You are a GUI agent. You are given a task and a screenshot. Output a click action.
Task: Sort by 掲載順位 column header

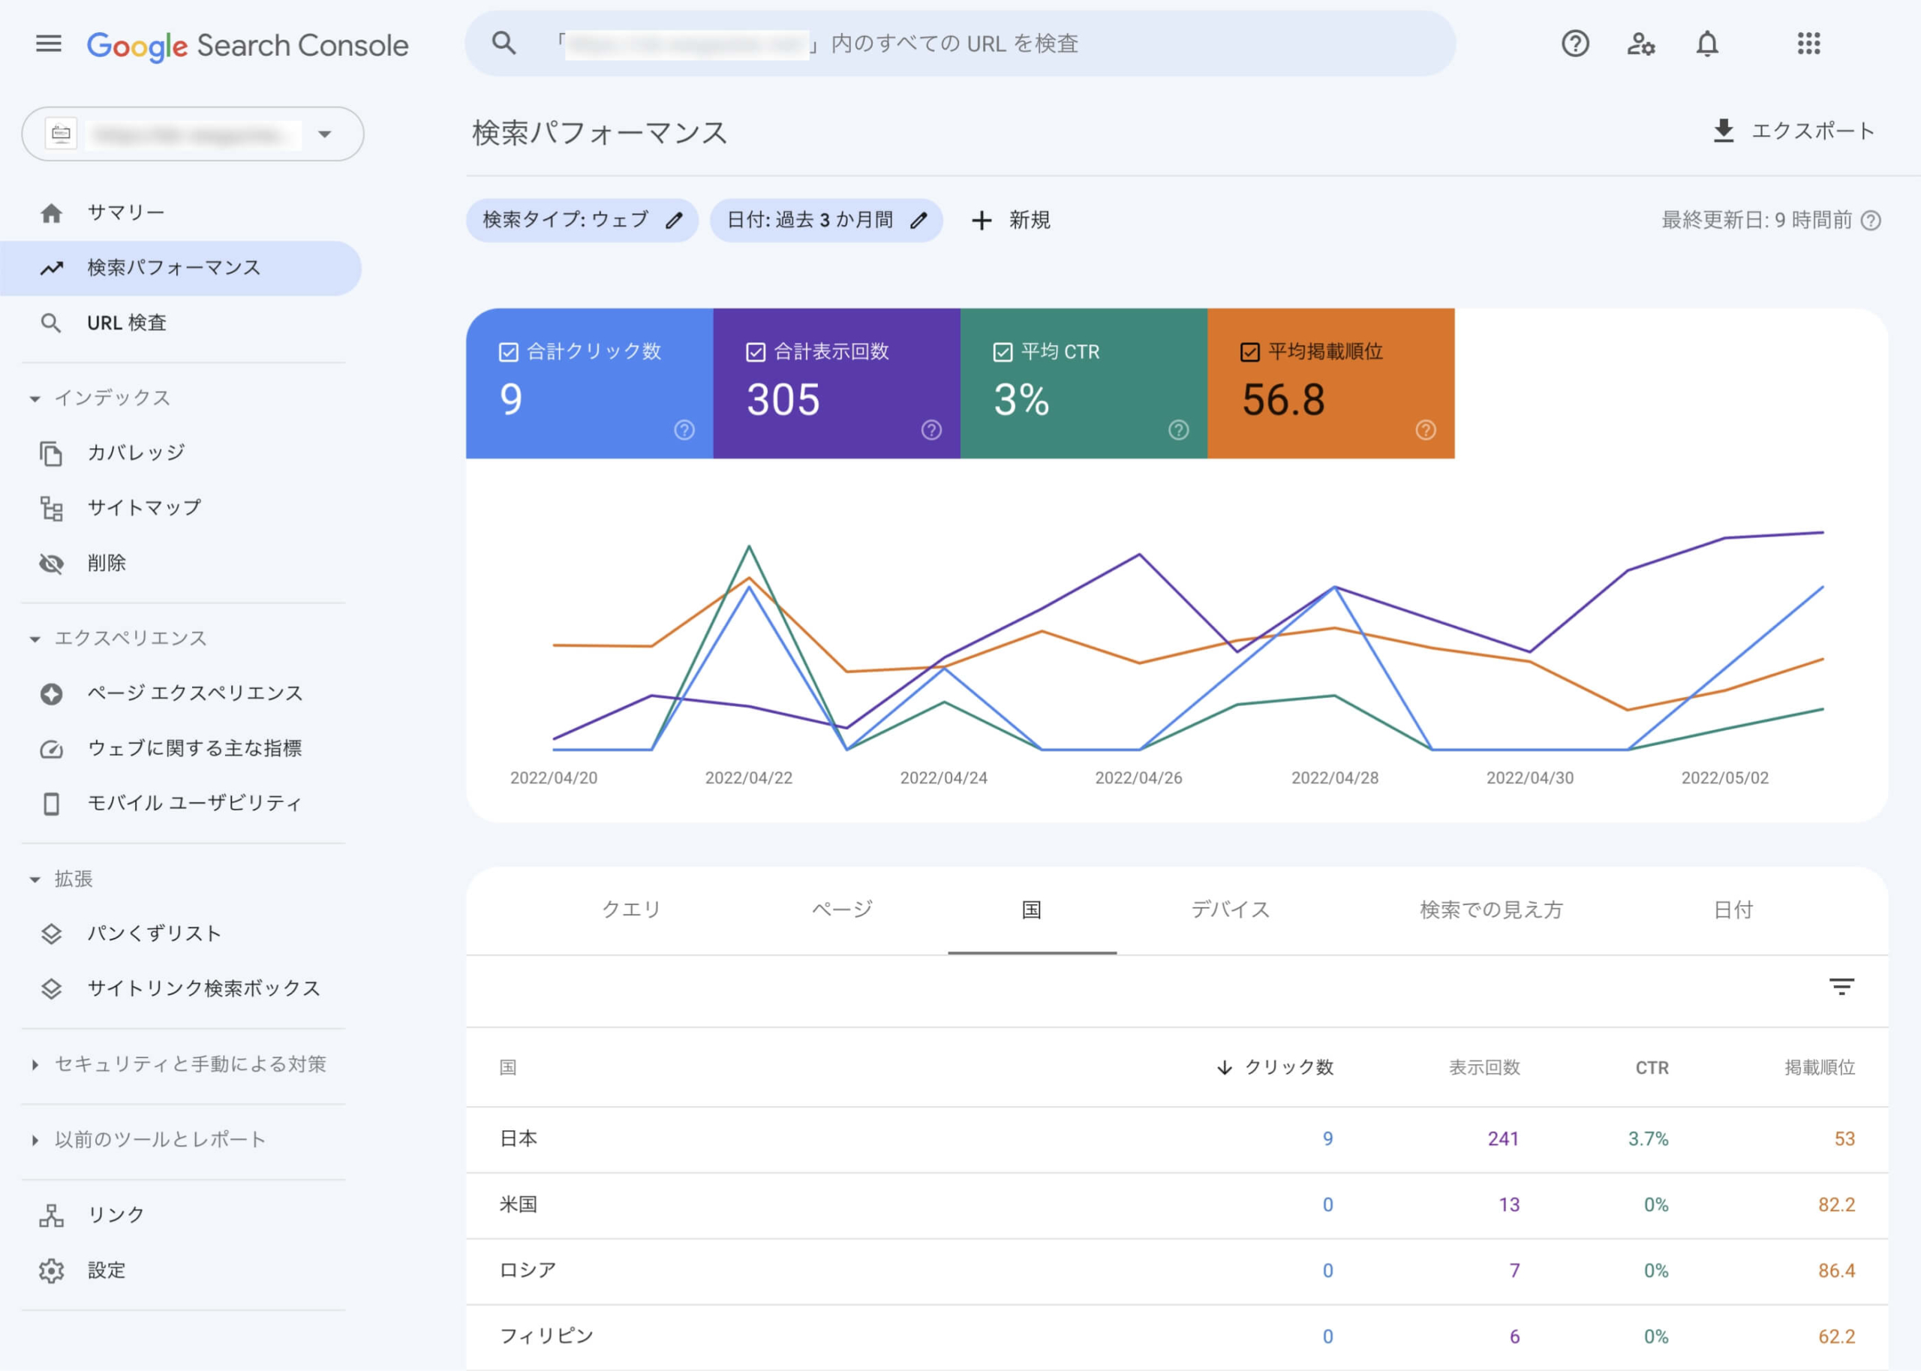(x=1820, y=1067)
